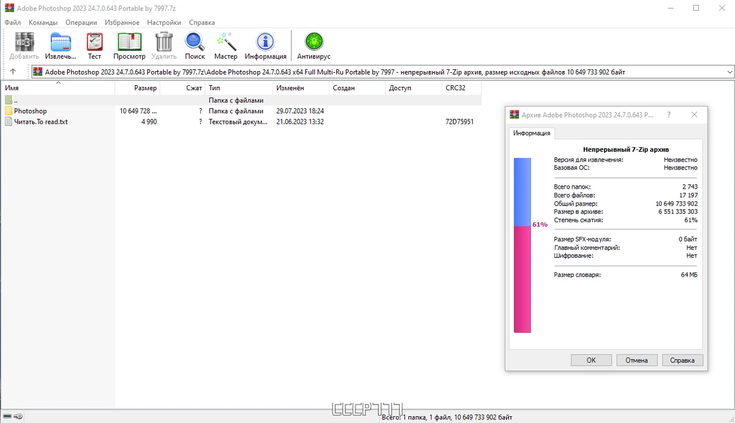Sort by the Имя column header
The width and height of the screenshot is (735, 423).
(x=58, y=88)
